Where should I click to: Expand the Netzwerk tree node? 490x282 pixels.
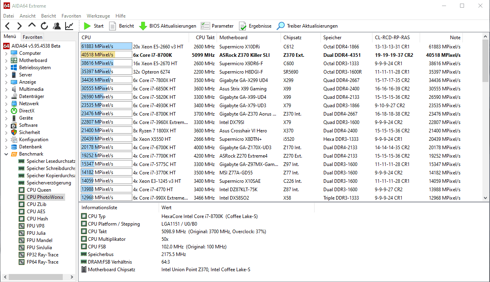[x=6, y=104]
